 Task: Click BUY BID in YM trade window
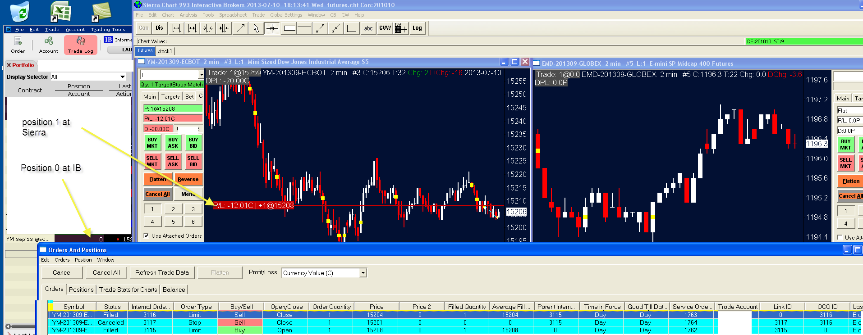click(x=193, y=143)
